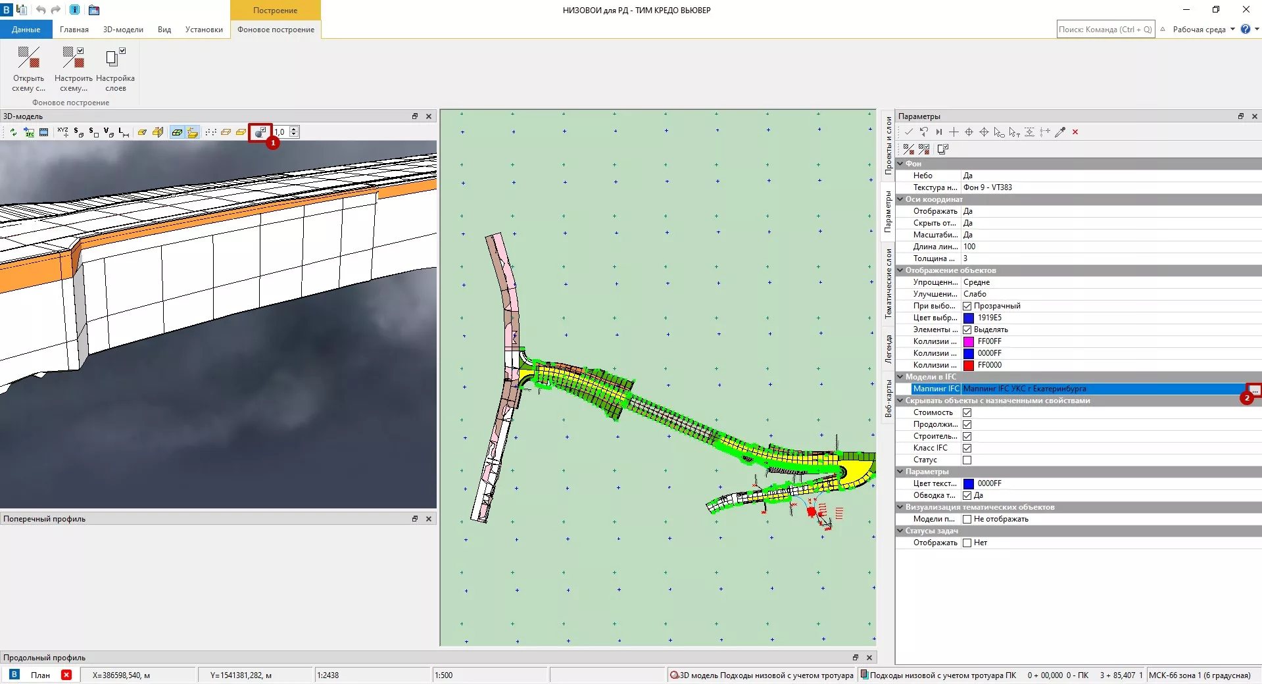
Task: Click the IFC export icon in 3D toolbar
Action: [x=29, y=132]
